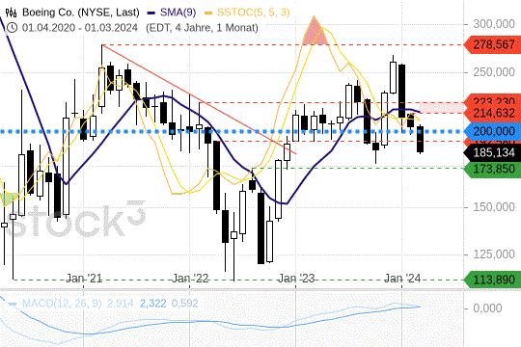The height and width of the screenshot is (347, 521).
Task: Click the date range 01.04.2020 - 01.03.2024
Action: pyautogui.click(x=80, y=28)
